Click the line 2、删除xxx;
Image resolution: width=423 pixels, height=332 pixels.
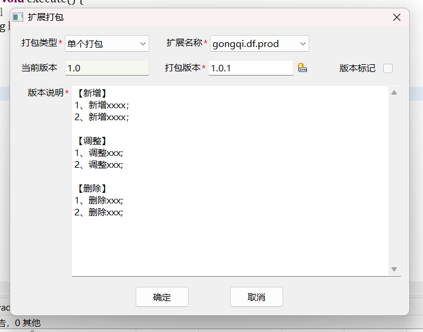[99, 212]
